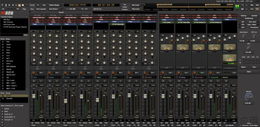Open the ACE Delay plugin on Slap Delay
Screen dimensions: 260x127
click(167, 22)
